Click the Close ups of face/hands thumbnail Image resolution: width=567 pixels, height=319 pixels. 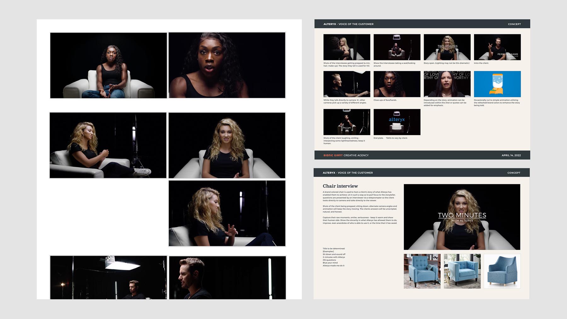tap(397, 84)
